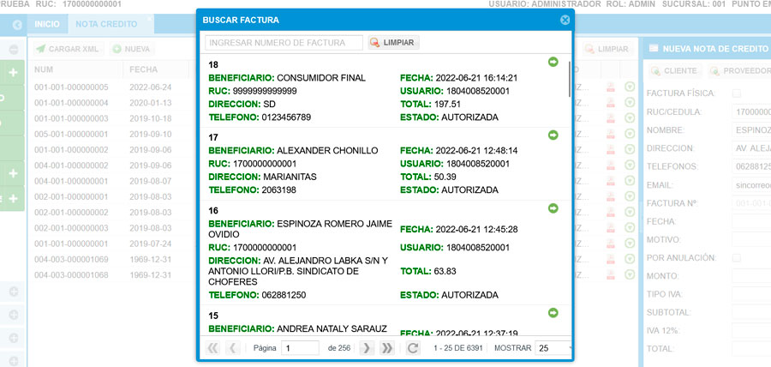771x367 pixels.
Task: Focus the invoice number search field
Action: pyautogui.click(x=284, y=43)
